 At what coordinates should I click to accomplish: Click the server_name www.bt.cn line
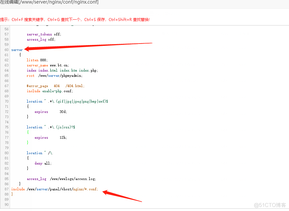[x=48, y=65]
